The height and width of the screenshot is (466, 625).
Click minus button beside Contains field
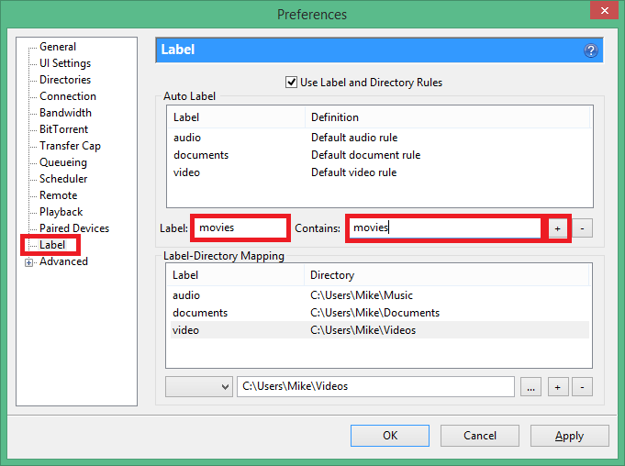coord(584,228)
